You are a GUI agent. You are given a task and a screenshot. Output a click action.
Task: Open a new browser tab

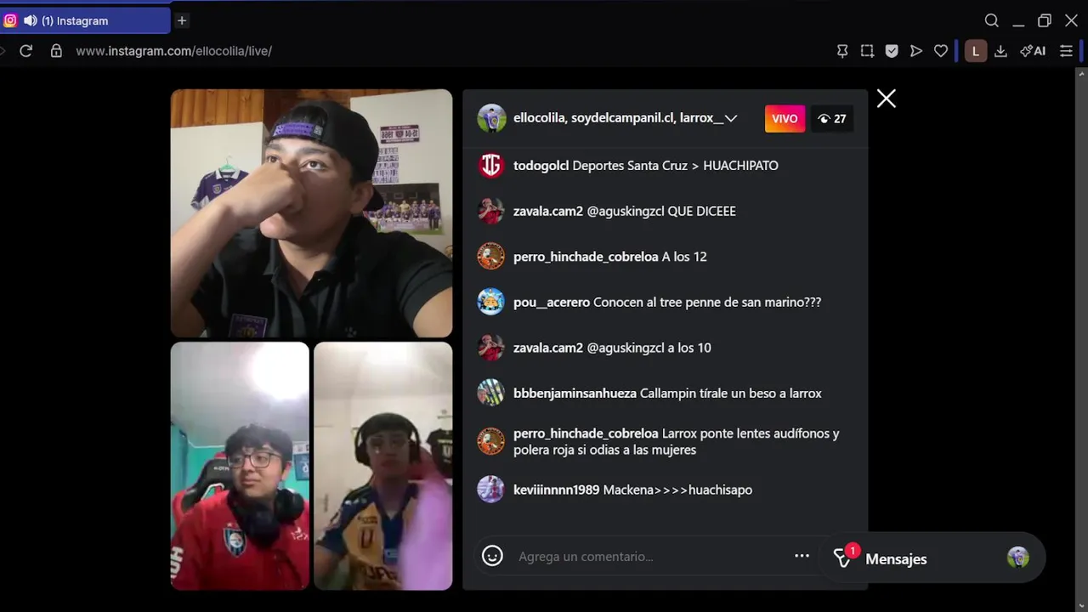182,20
